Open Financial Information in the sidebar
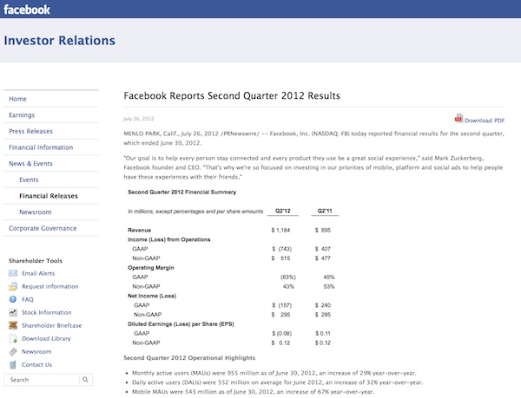521x398 pixels. (40, 147)
